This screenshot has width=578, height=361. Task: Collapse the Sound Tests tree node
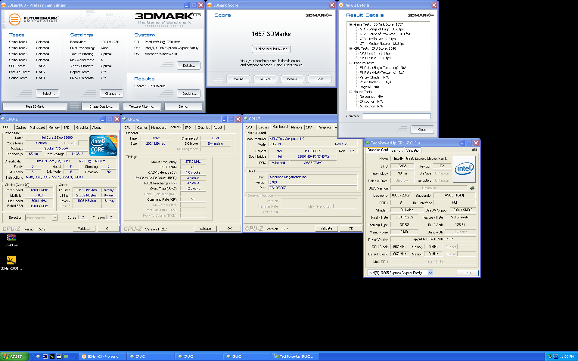351,92
